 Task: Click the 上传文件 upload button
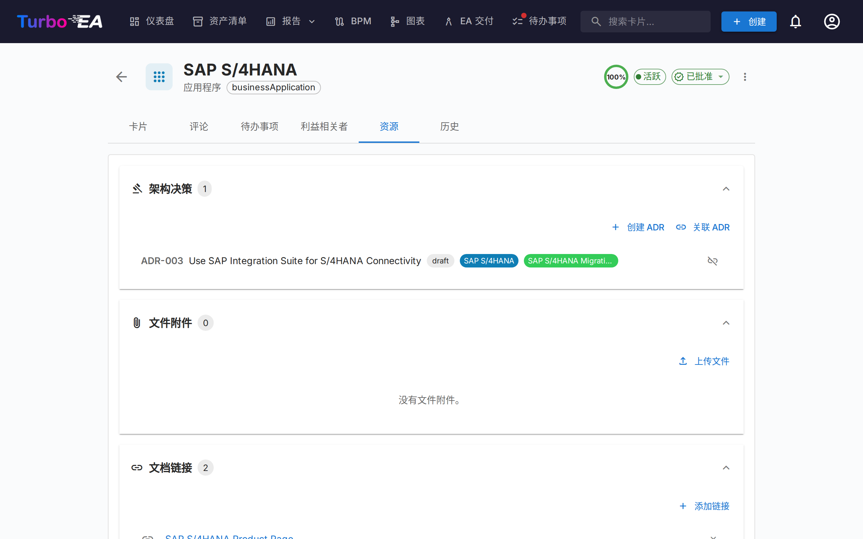point(704,361)
